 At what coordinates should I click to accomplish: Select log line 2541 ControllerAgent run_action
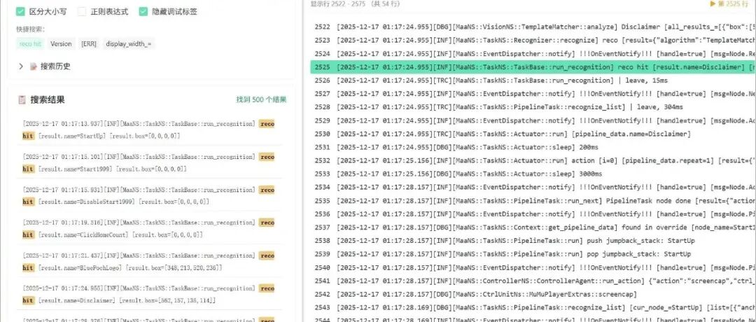pos(533,281)
